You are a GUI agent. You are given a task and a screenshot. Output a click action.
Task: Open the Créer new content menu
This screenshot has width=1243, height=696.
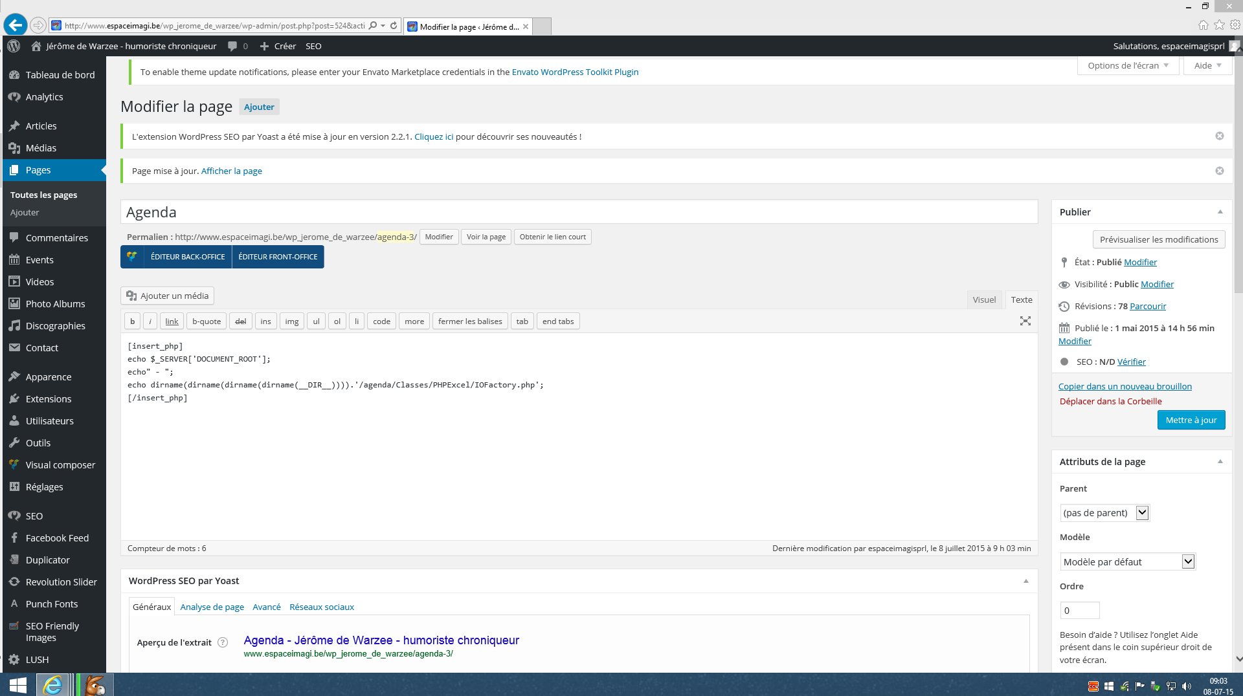click(x=278, y=46)
